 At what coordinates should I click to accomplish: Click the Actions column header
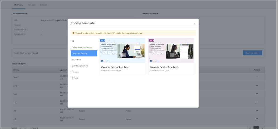257,70
